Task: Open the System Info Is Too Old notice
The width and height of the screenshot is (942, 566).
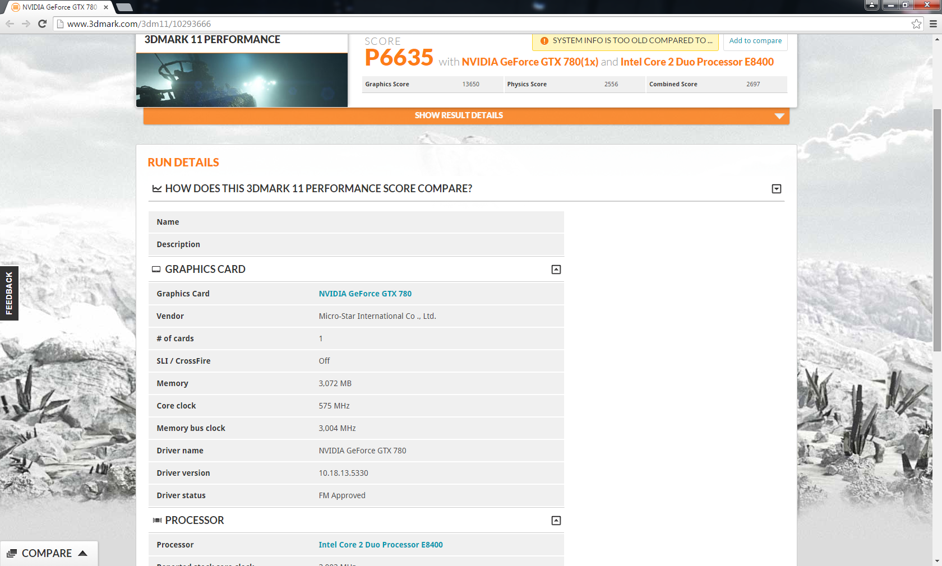Action: [625, 41]
